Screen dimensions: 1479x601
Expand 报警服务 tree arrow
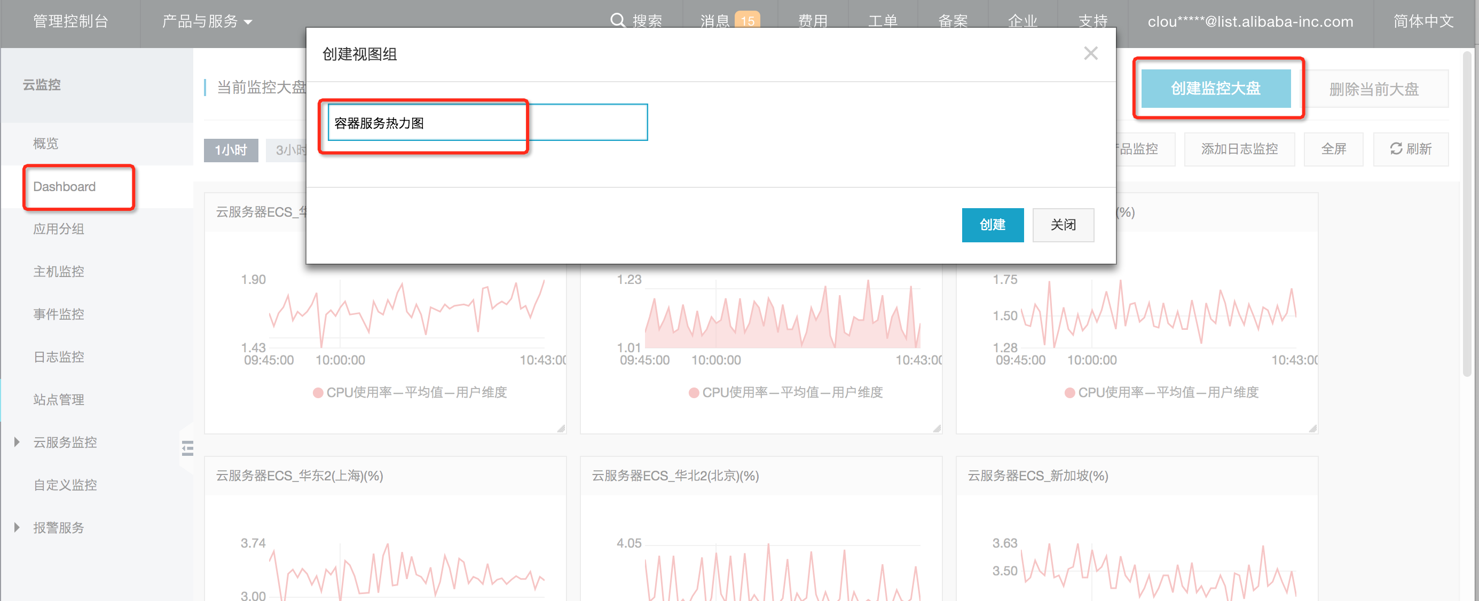17,527
